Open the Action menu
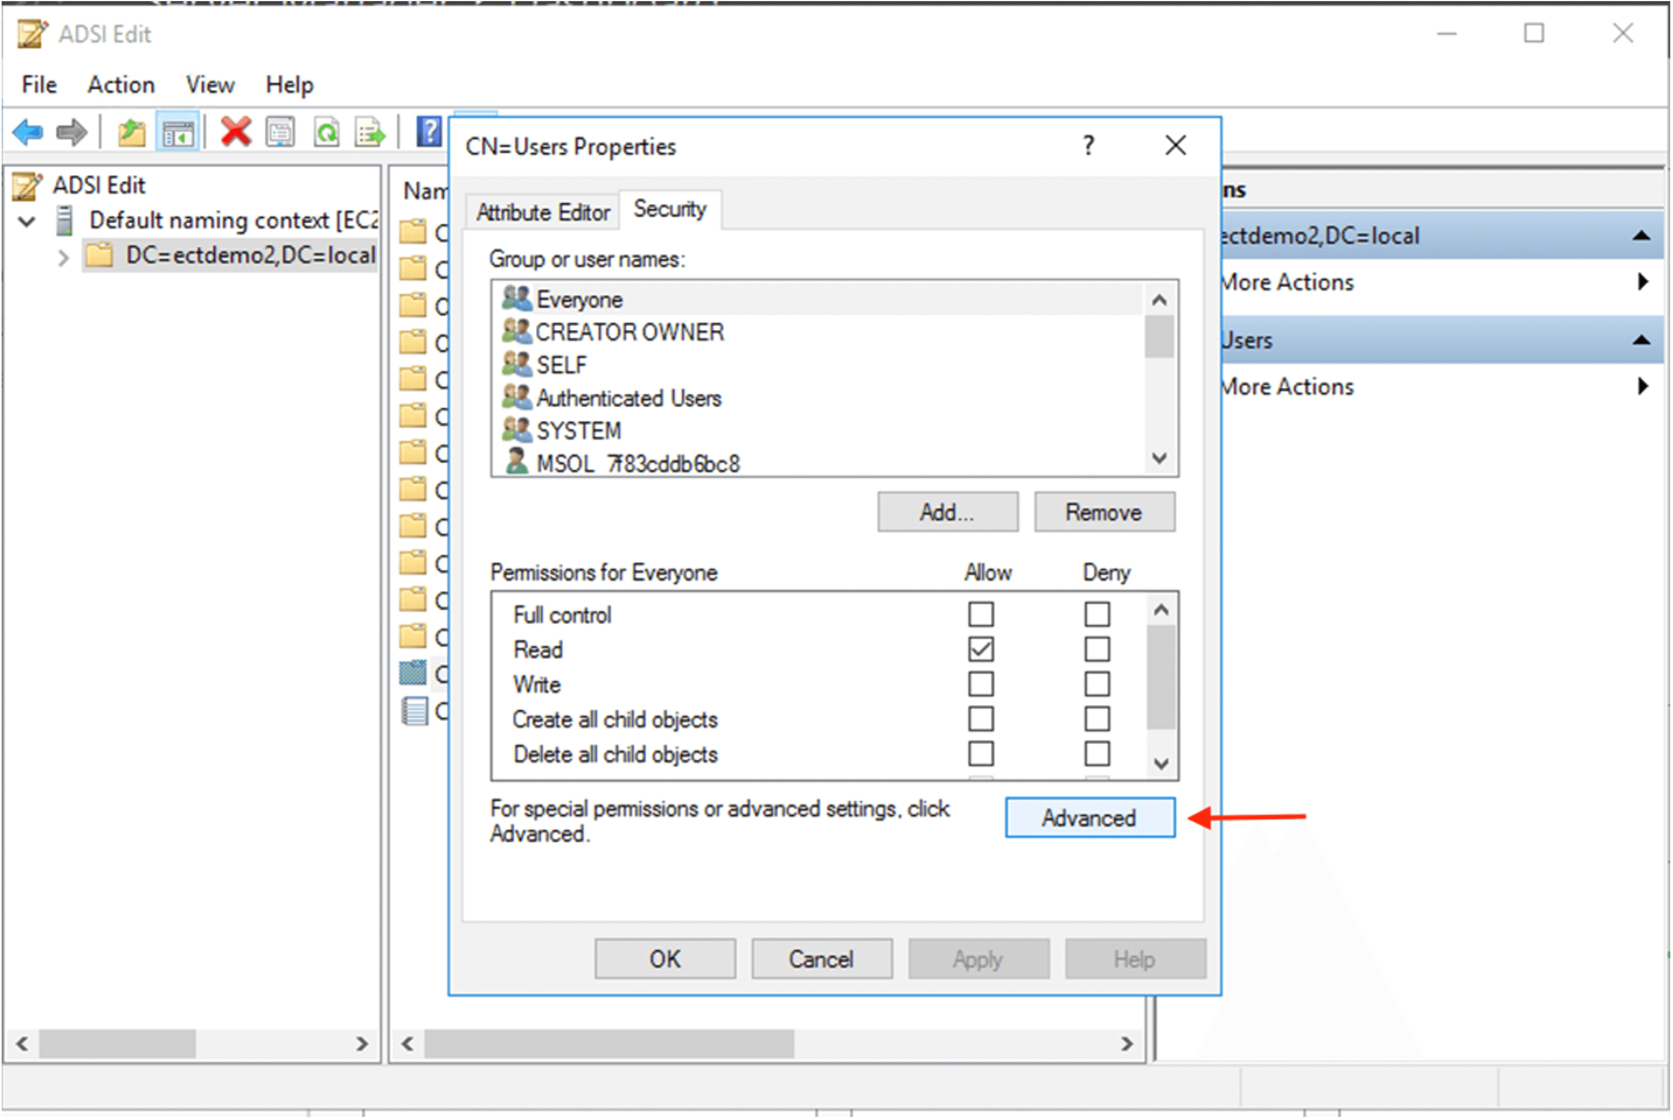The image size is (1673, 1120). [121, 85]
